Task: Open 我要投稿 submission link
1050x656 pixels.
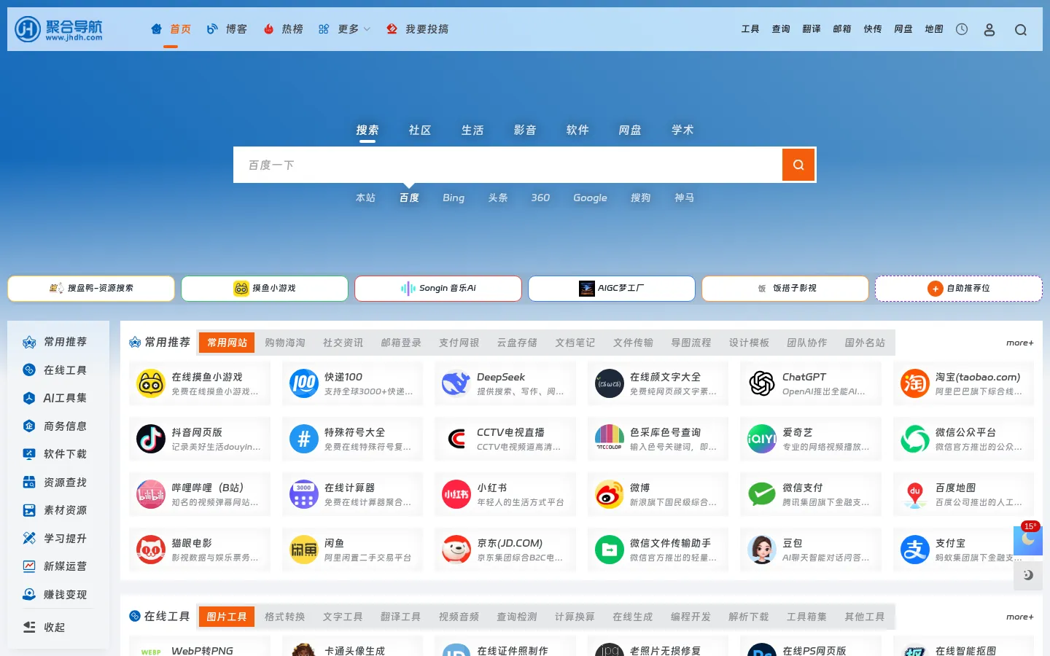Action: tap(417, 29)
